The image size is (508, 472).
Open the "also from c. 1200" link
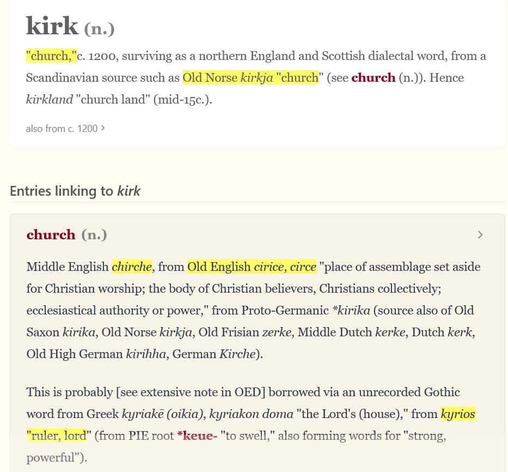[62, 129]
